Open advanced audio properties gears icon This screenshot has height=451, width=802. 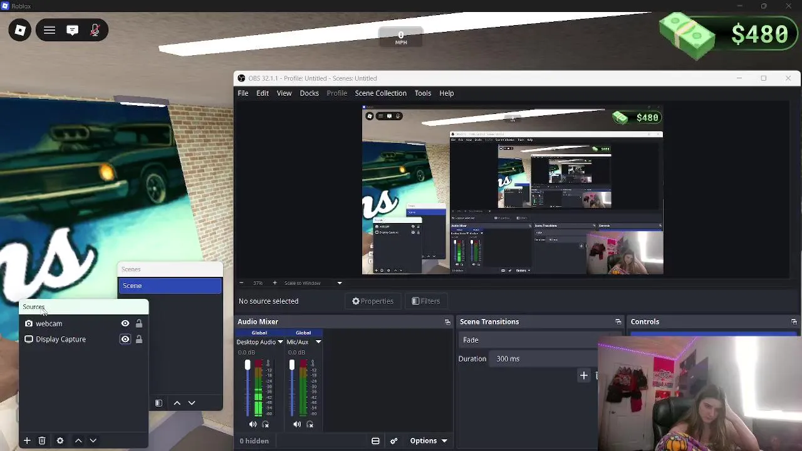(393, 441)
